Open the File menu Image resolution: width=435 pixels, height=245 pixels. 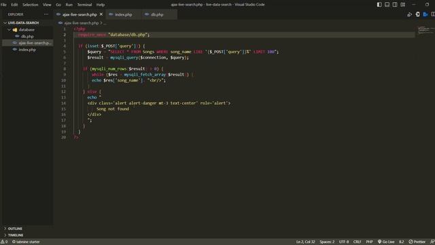point(3,5)
